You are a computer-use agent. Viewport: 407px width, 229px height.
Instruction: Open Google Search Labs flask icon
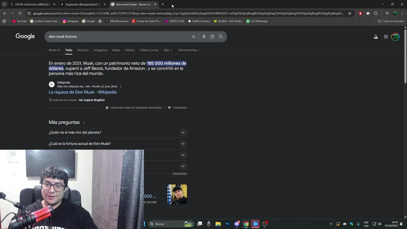[376, 37]
